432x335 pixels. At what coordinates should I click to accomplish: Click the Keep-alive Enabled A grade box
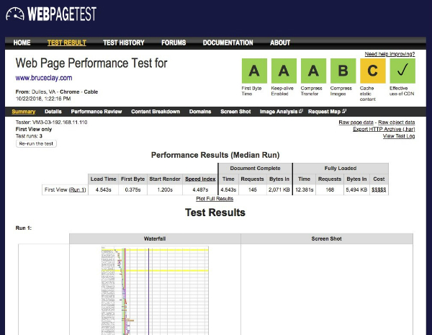point(284,71)
